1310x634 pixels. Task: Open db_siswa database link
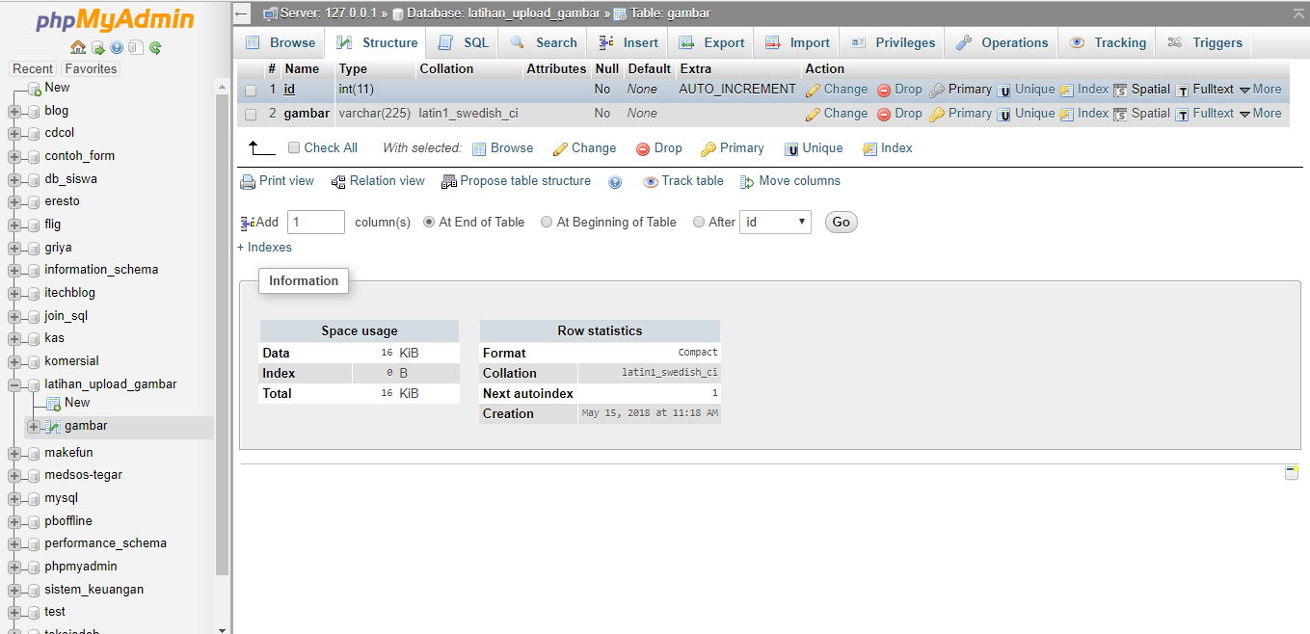(x=70, y=178)
